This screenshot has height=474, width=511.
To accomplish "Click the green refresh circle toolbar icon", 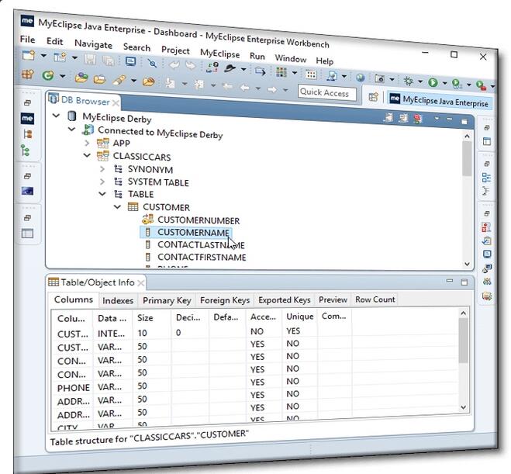I will [x=48, y=75].
